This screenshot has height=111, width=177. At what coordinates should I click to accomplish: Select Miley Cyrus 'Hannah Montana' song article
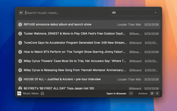point(75,70)
